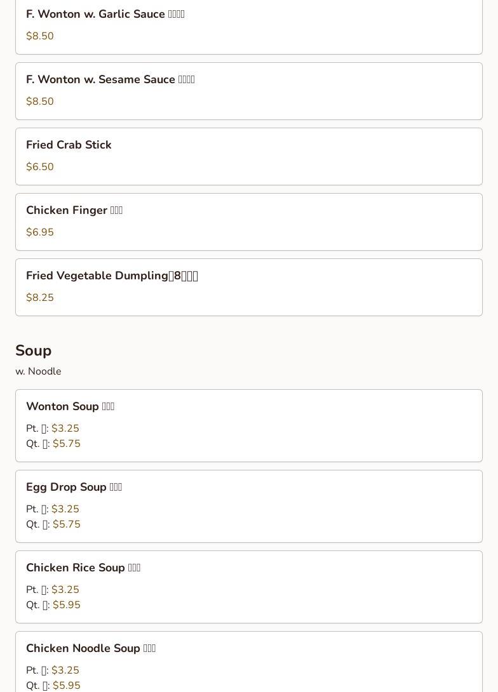This screenshot has width=498, height=692.
Task: Select Wonton Soup Qt. $5.75 price
Action: tap(66, 444)
